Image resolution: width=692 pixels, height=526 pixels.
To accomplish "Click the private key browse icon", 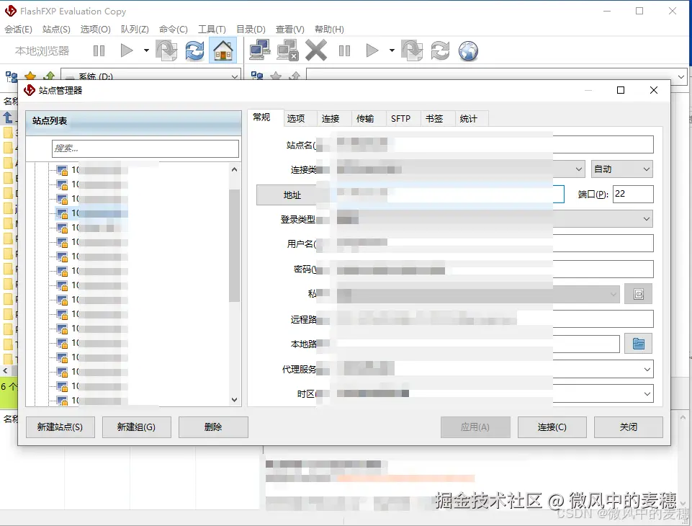I will [x=638, y=294].
